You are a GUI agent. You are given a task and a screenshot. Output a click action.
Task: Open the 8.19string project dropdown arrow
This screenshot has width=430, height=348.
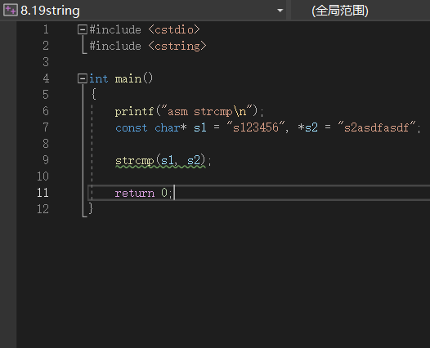[280, 11]
